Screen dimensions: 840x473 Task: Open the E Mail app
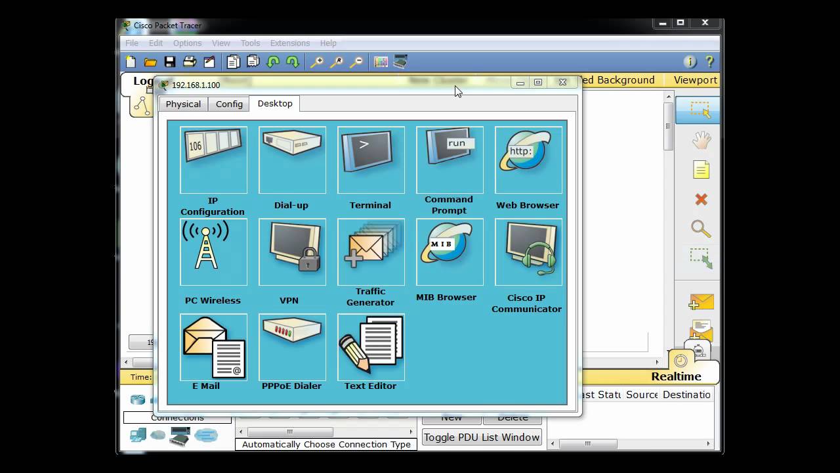(213, 348)
